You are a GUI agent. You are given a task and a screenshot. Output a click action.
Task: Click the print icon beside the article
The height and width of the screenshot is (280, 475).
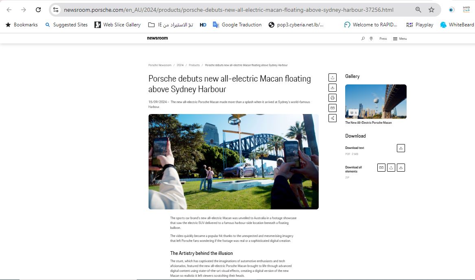[333, 98]
